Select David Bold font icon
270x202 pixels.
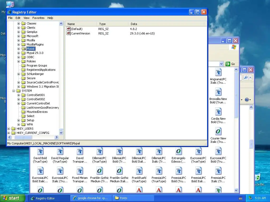click(x=40, y=151)
